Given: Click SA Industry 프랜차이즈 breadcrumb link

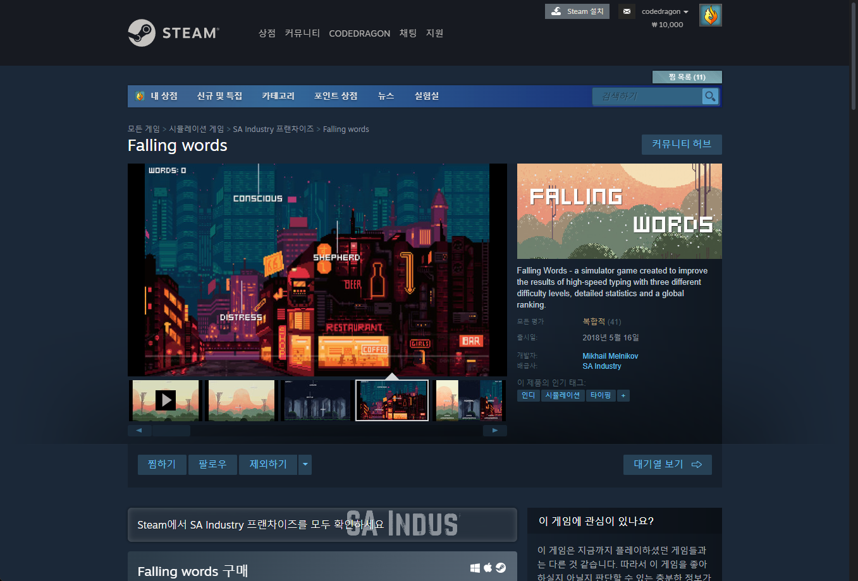Looking at the screenshot, I should tap(273, 129).
